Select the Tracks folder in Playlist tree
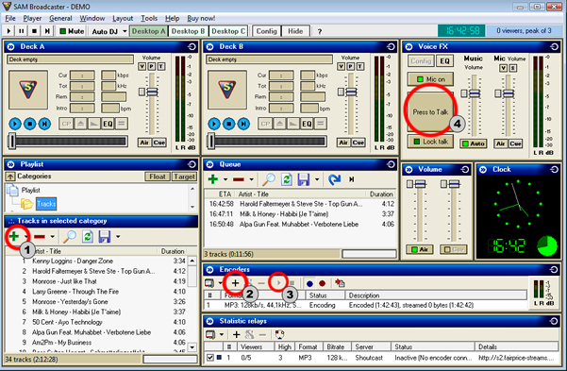 pyautogui.click(x=46, y=204)
